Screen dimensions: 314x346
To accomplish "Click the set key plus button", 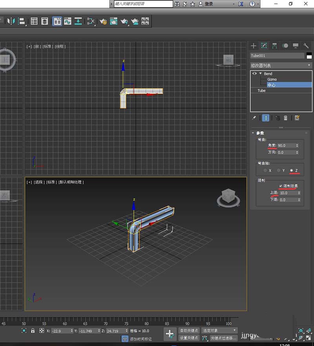I will coord(170,334).
